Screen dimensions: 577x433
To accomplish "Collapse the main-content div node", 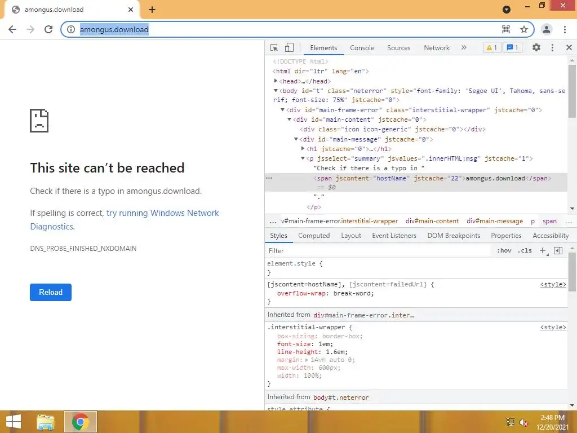I will tap(289, 120).
